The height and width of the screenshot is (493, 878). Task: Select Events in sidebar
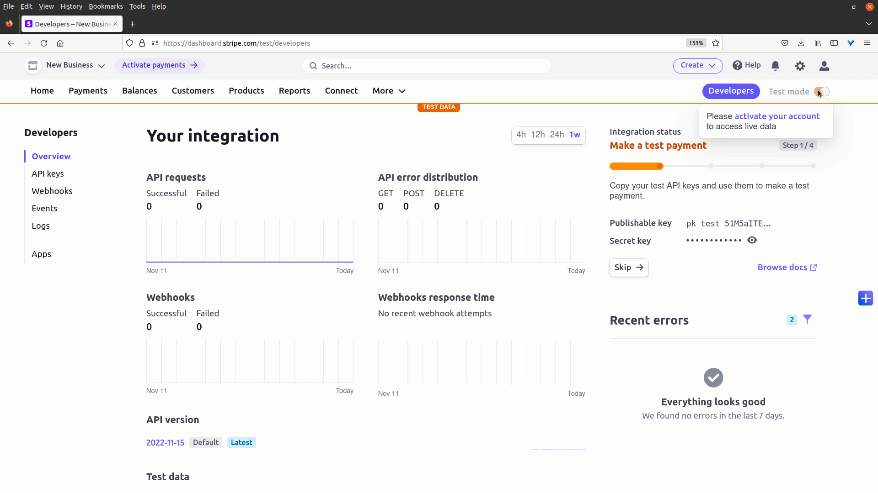click(x=44, y=208)
